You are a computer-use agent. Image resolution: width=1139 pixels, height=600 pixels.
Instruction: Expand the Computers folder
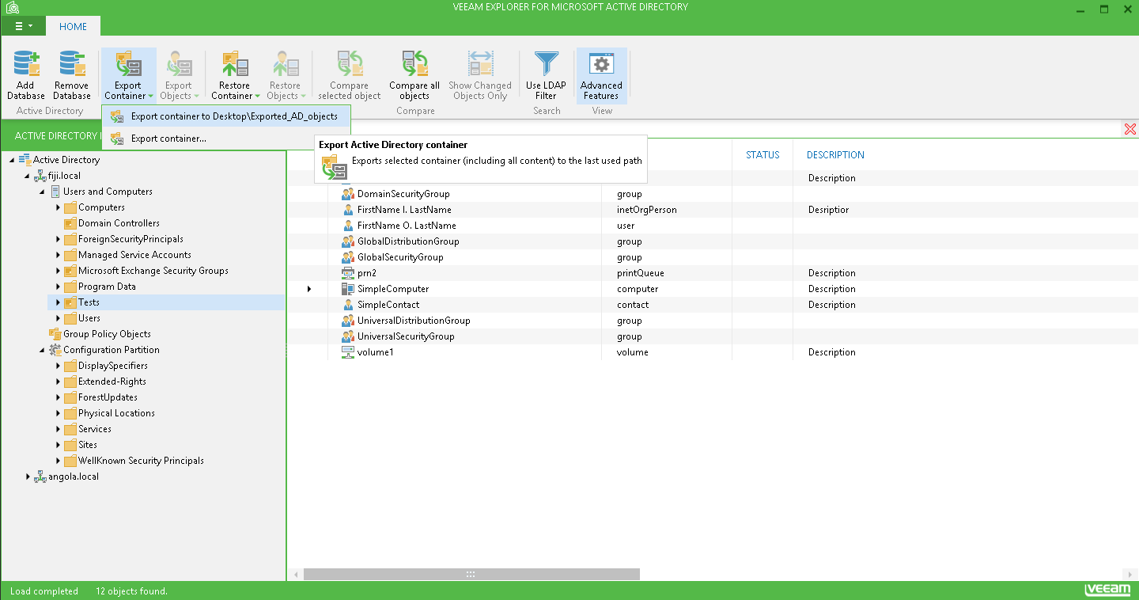pos(58,207)
